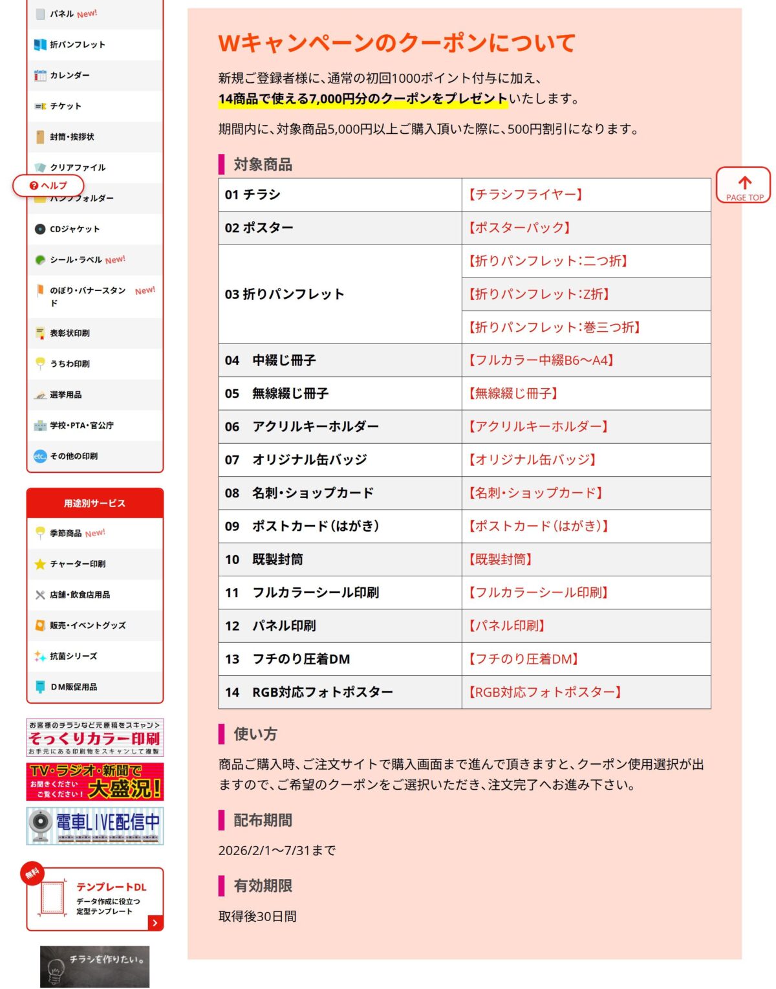Screen dimensions: 776x989
Task: Click the 販売・イベントグッズ icon
Action: tap(40, 625)
